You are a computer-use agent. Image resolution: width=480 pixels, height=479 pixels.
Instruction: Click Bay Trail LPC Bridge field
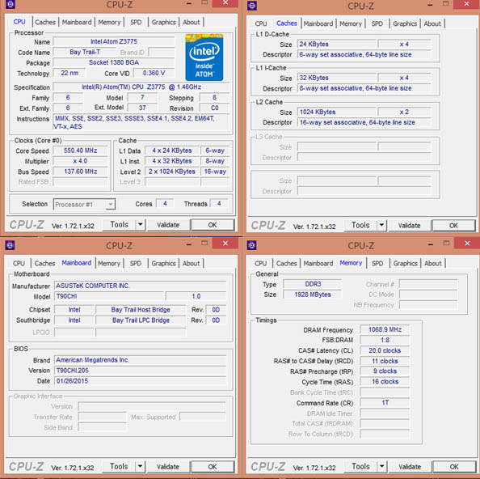pos(141,320)
